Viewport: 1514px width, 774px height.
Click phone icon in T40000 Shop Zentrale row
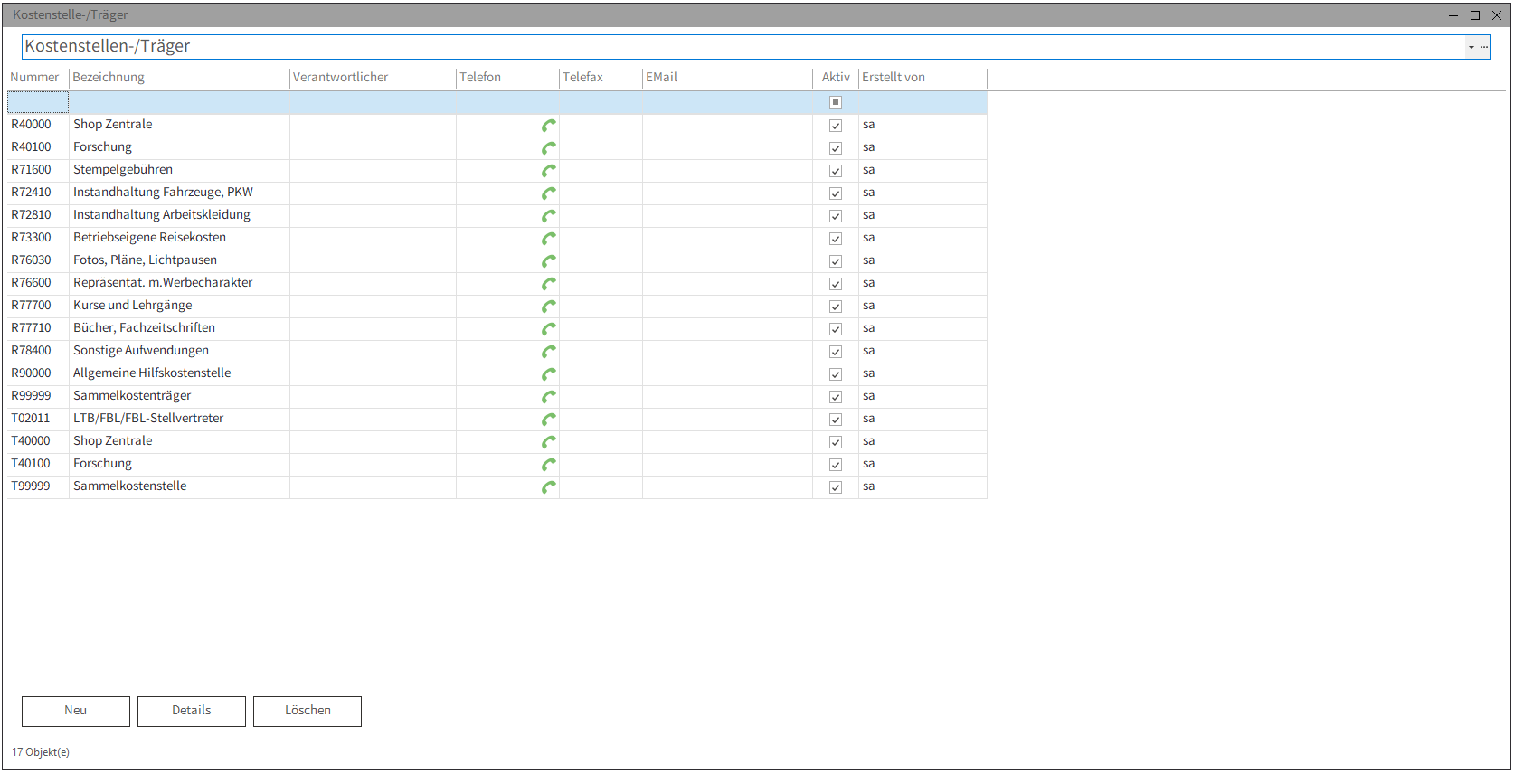549,442
